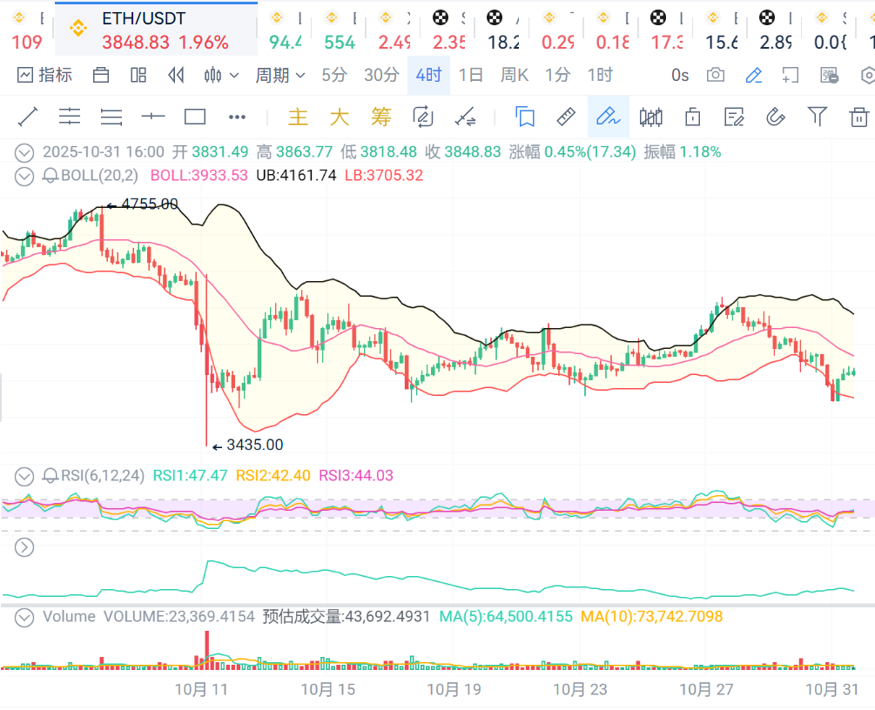Expand the candlestick chart type dropdown
Screen dimensions: 875x710
pos(221,76)
